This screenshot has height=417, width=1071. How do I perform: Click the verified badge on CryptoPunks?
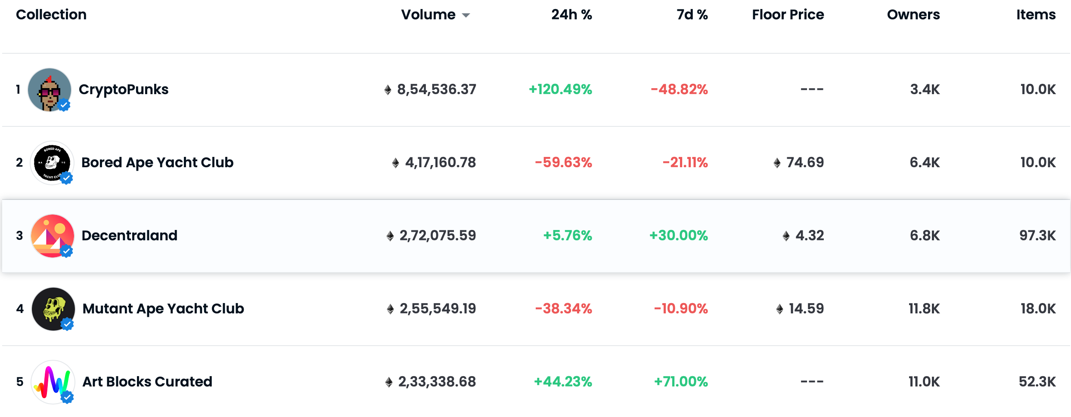point(64,105)
